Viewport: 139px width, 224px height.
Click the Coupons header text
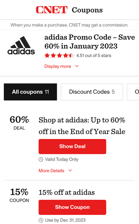tap(87, 10)
